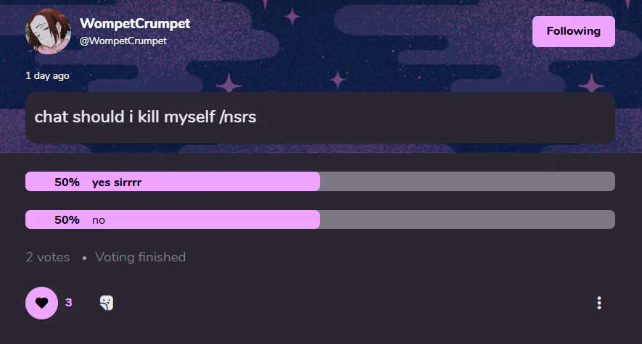Click the like count number 3
Image resolution: width=642 pixels, height=344 pixels.
[x=69, y=303]
